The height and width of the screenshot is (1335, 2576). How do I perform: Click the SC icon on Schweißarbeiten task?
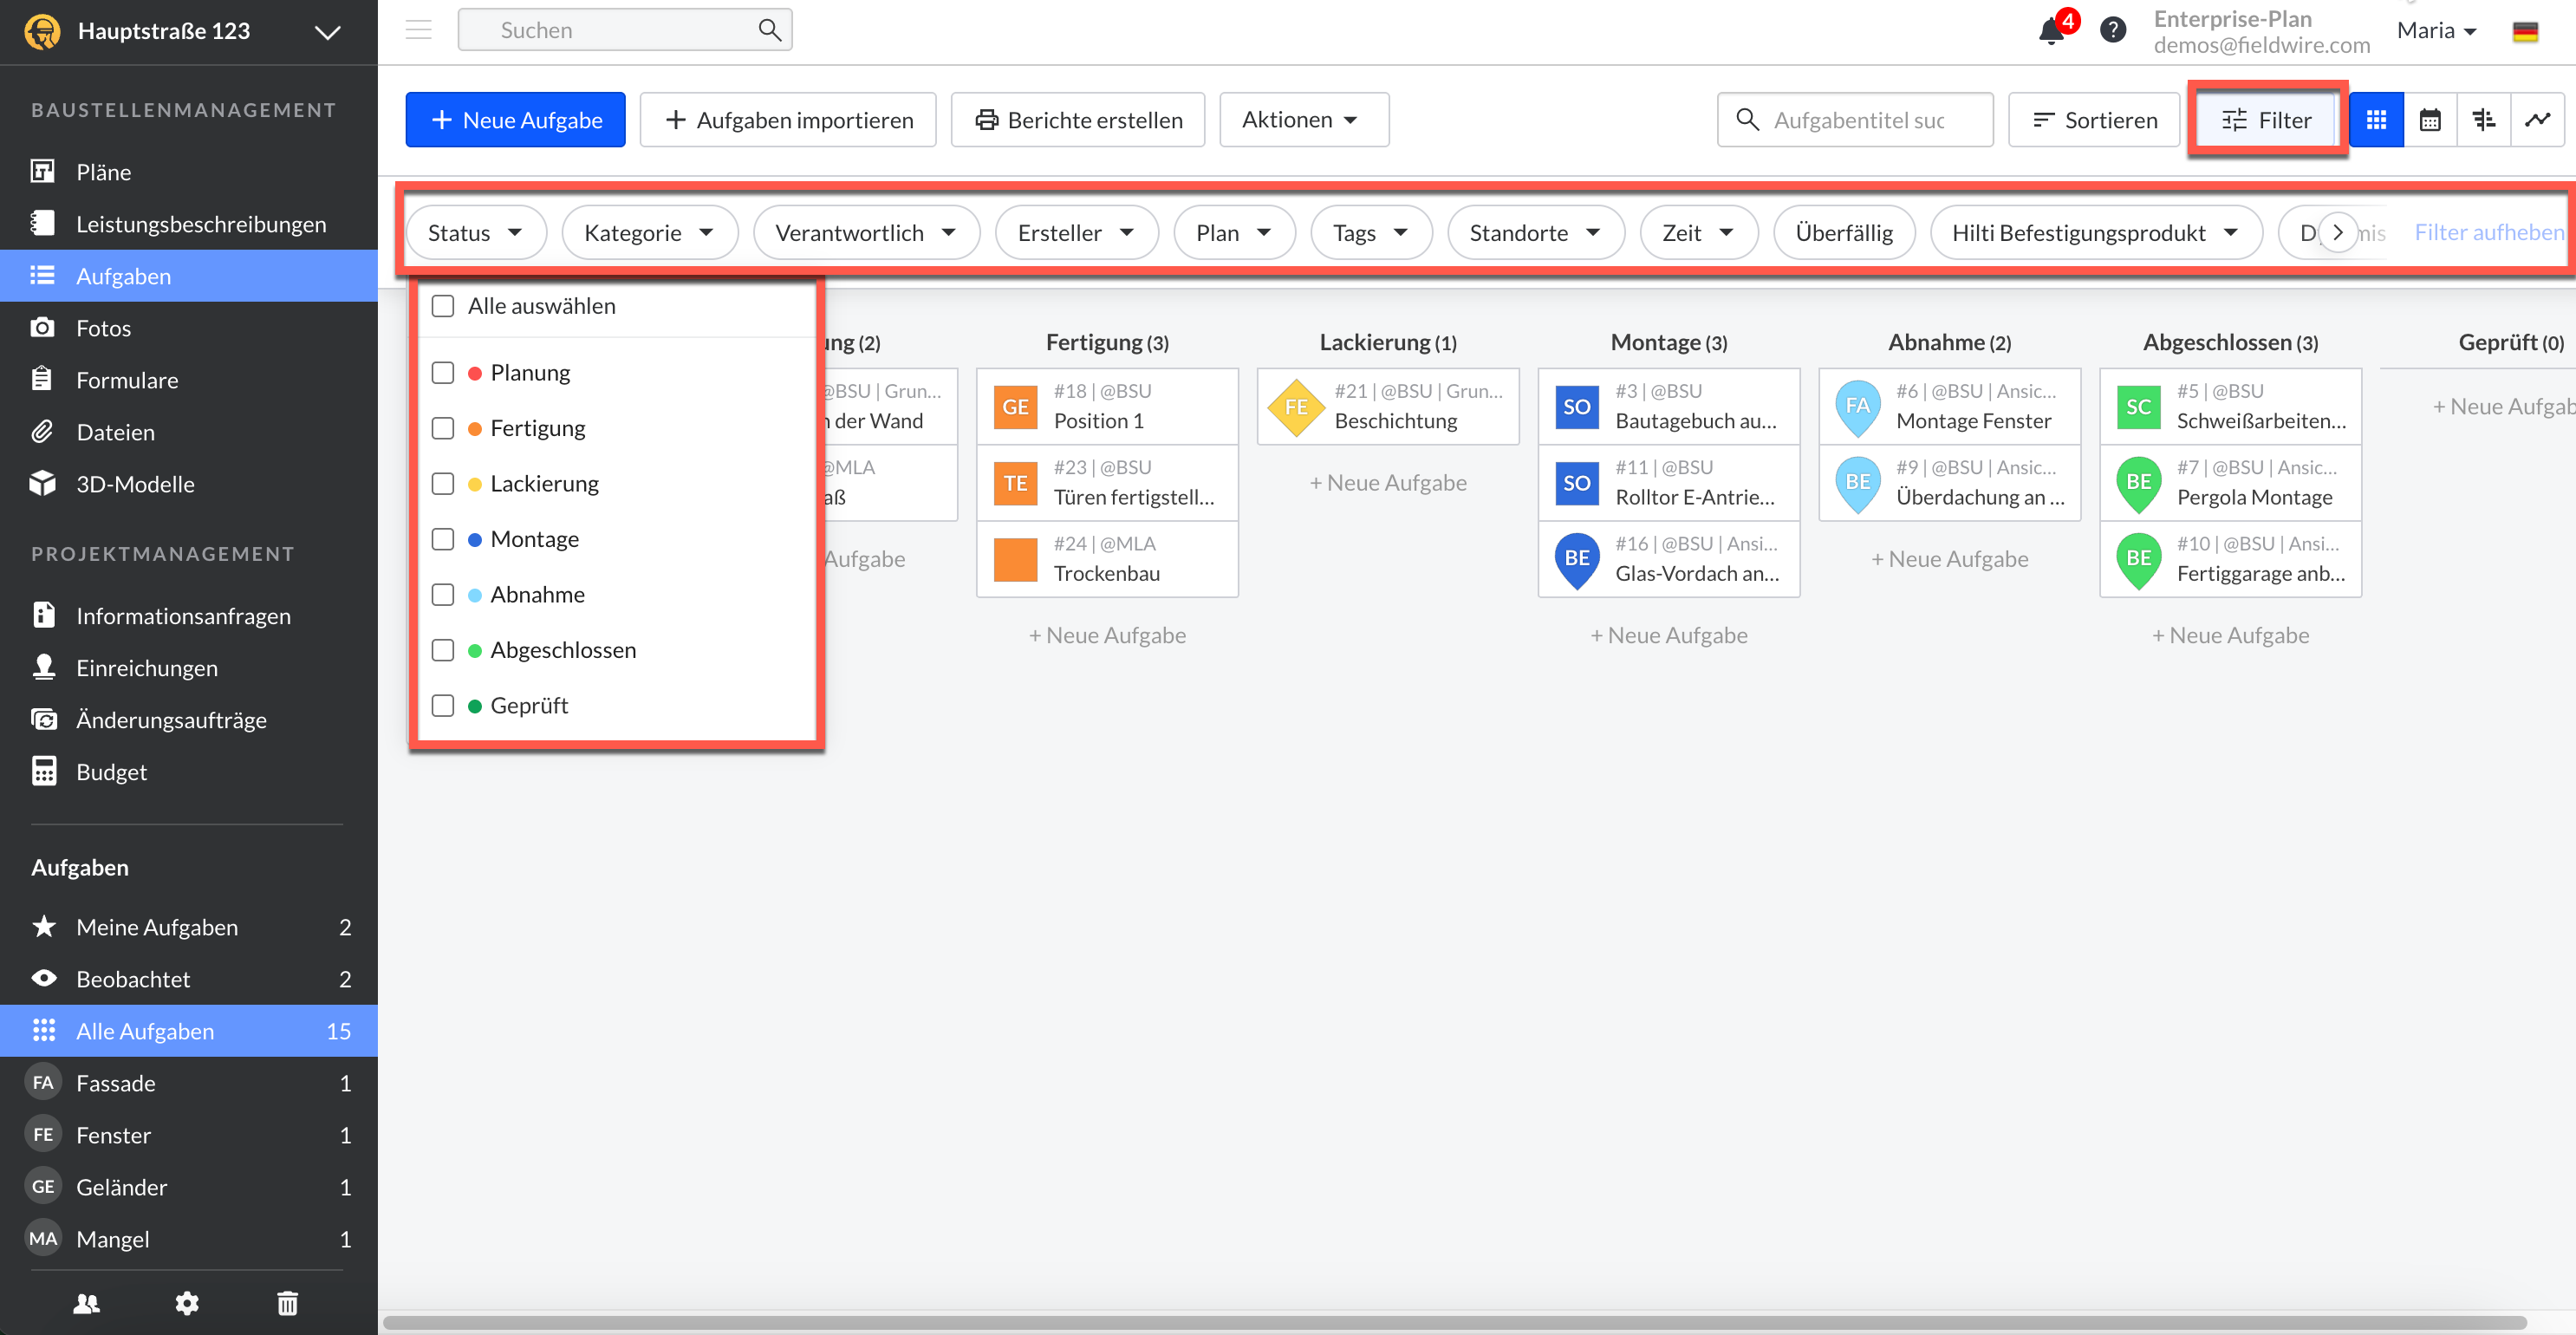pyautogui.click(x=2139, y=407)
